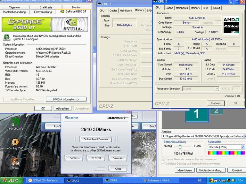Click NVIDIA Information >> button
The width and height of the screenshot is (246, 184).
click(x=66, y=99)
